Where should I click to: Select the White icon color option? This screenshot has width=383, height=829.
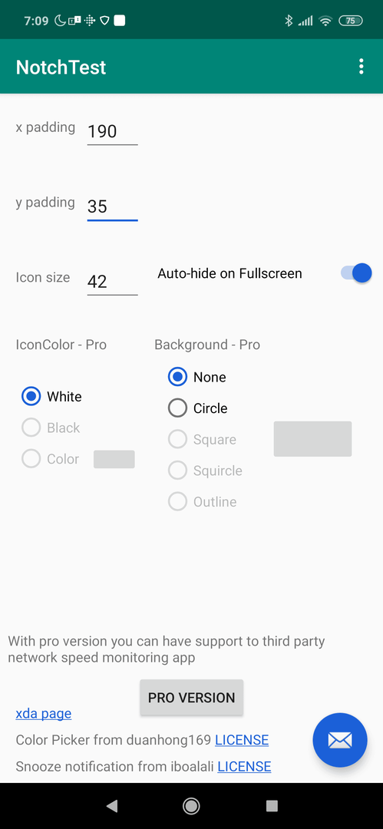52,397
